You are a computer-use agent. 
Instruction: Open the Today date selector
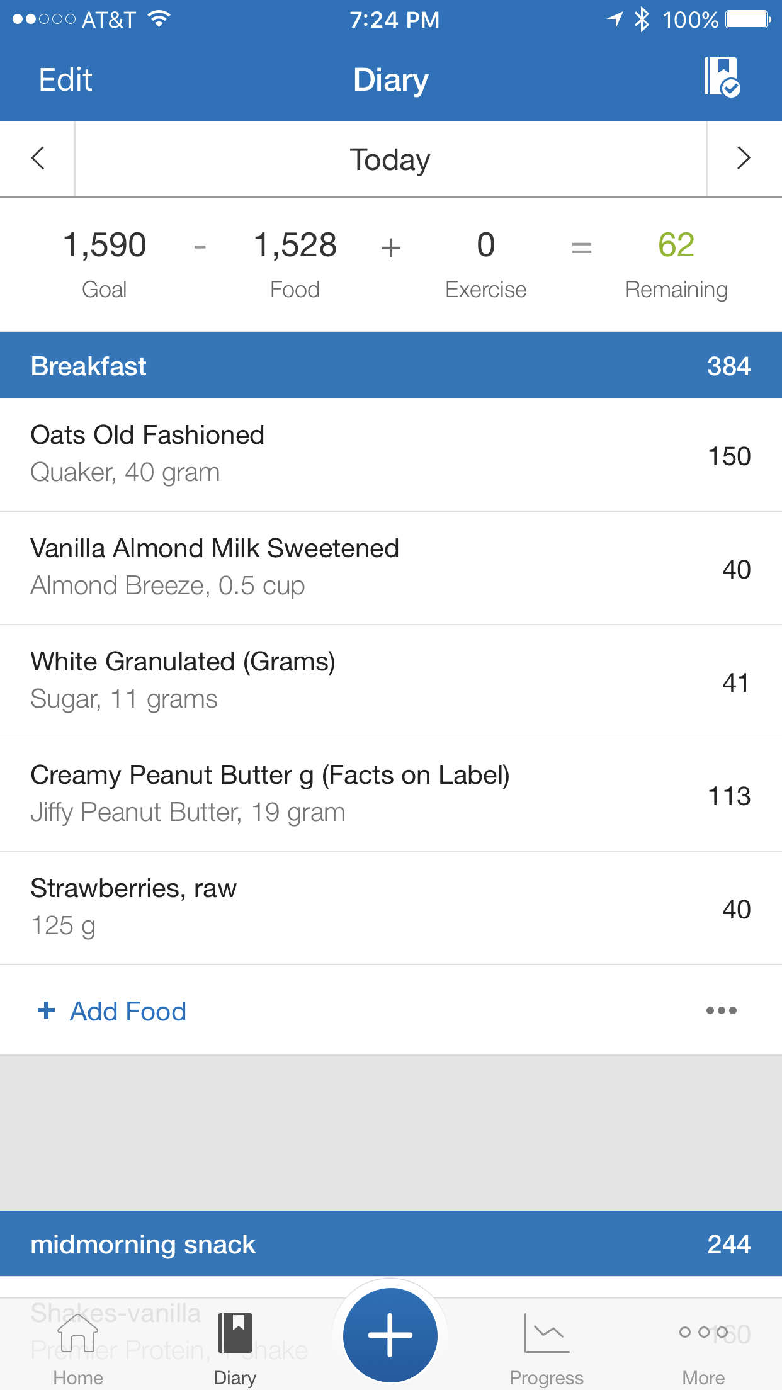[390, 160]
